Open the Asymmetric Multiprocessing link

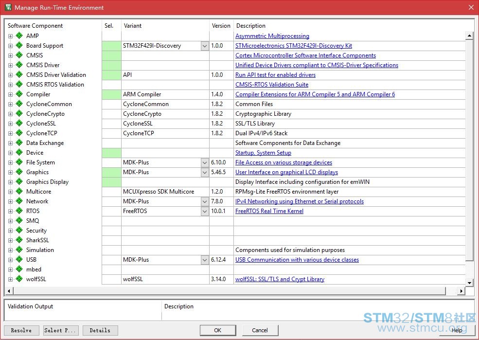(x=272, y=36)
